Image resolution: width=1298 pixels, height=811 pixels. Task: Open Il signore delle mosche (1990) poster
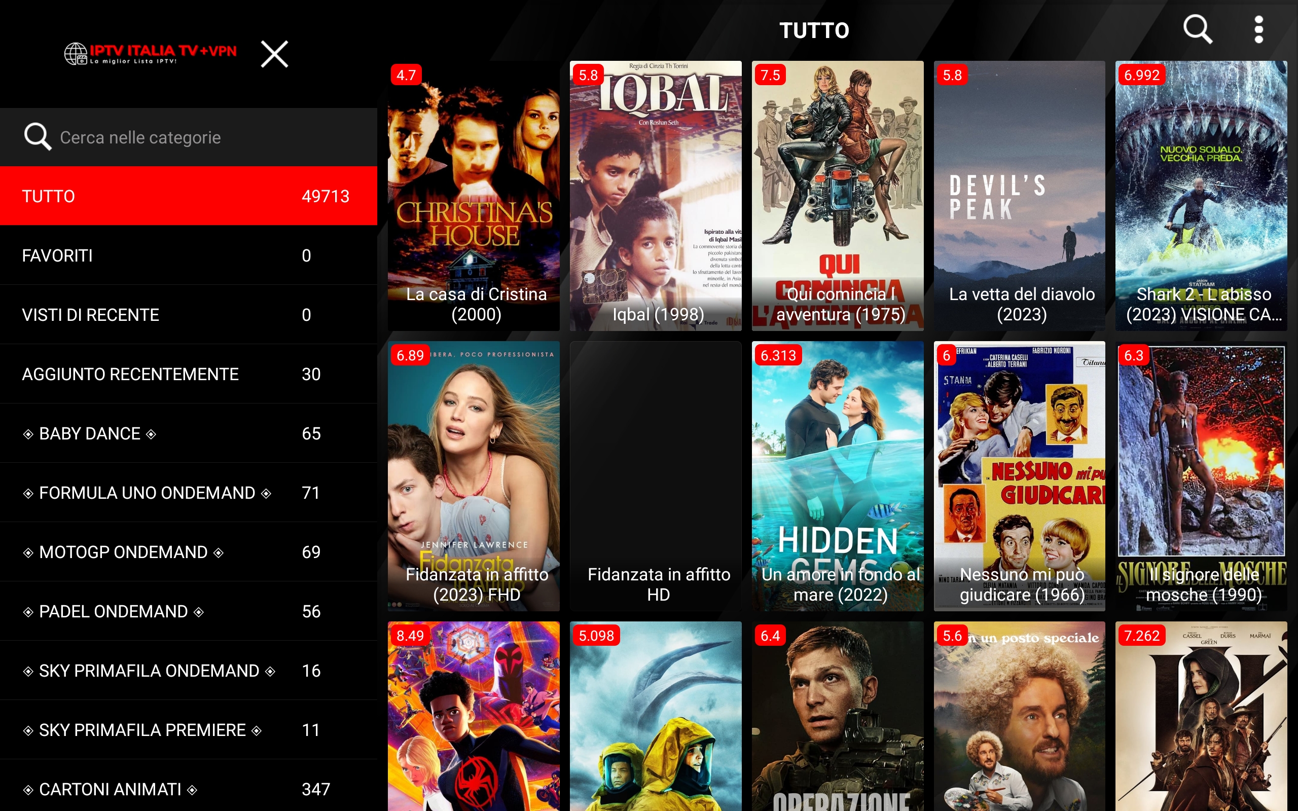[1202, 476]
